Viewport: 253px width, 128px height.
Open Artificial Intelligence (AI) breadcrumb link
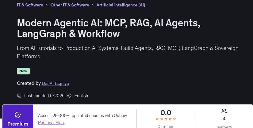[x=121, y=5]
